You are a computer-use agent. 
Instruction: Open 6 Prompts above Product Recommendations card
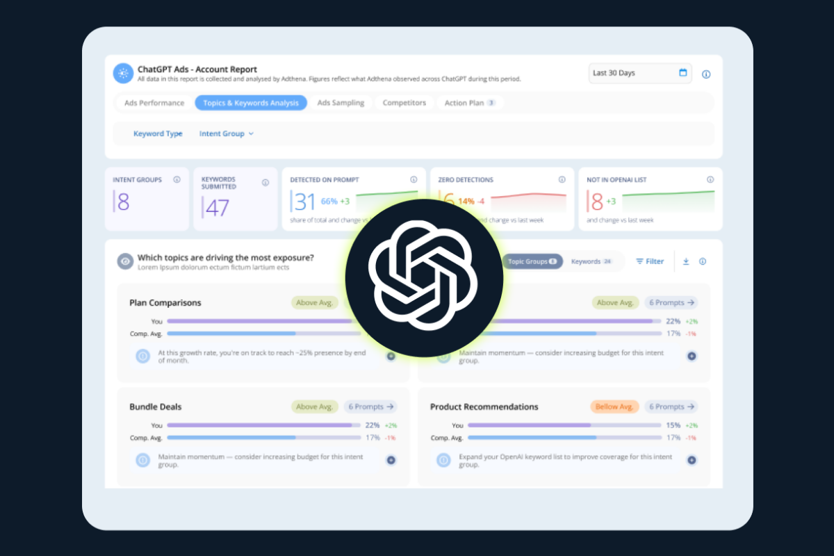pyautogui.click(x=671, y=302)
